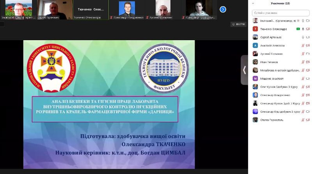Toggle microphone for Ткаченко Олександра in participant list
The width and height of the screenshot is (312, 174).
point(303,29)
